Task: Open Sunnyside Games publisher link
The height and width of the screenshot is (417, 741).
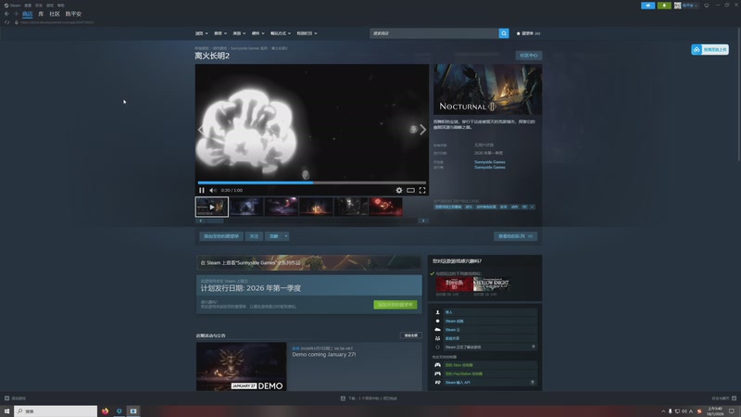Action: coord(490,167)
